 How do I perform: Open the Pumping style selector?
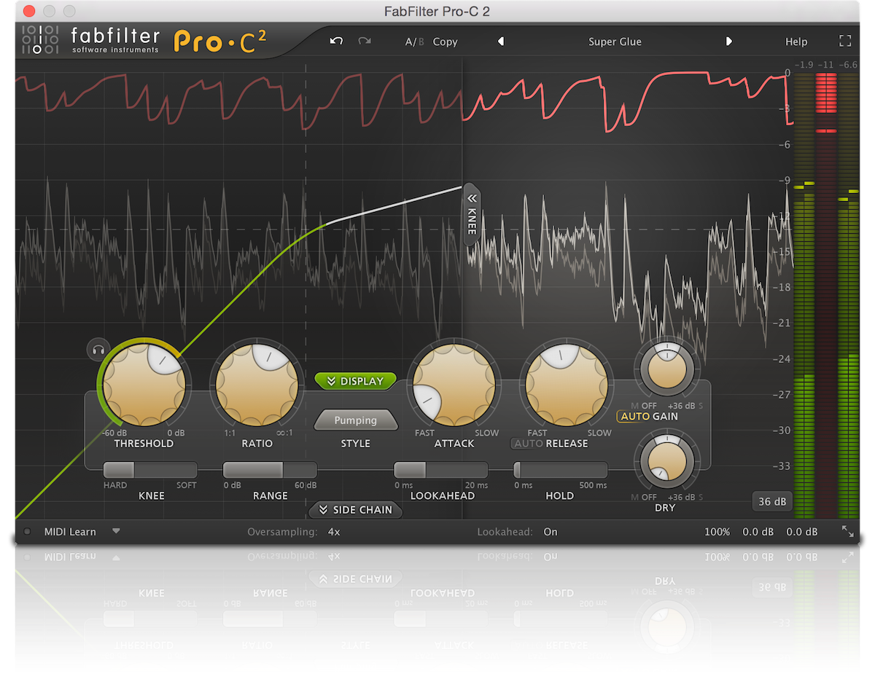pyautogui.click(x=355, y=420)
